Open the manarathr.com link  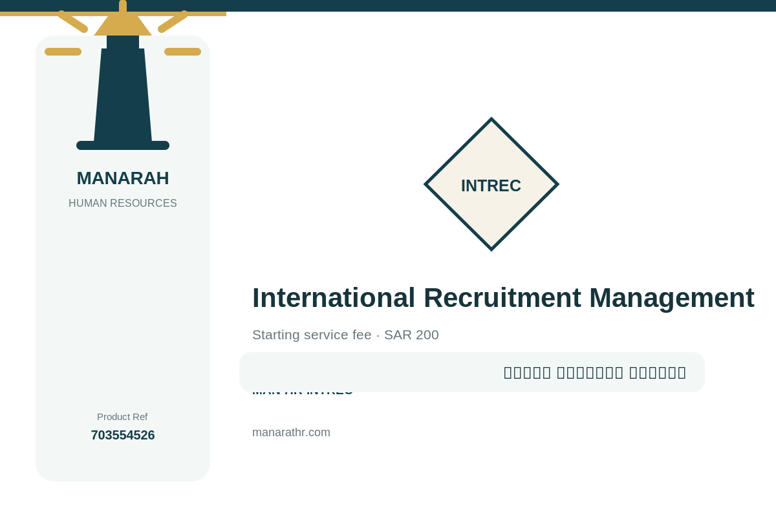coord(291,432)
